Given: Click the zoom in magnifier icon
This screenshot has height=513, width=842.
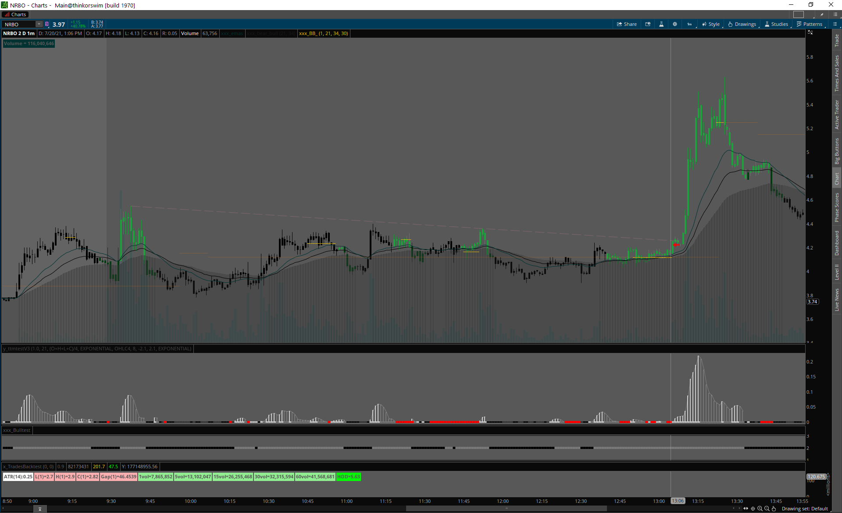Looking at the screenshot, I should 760,509.
